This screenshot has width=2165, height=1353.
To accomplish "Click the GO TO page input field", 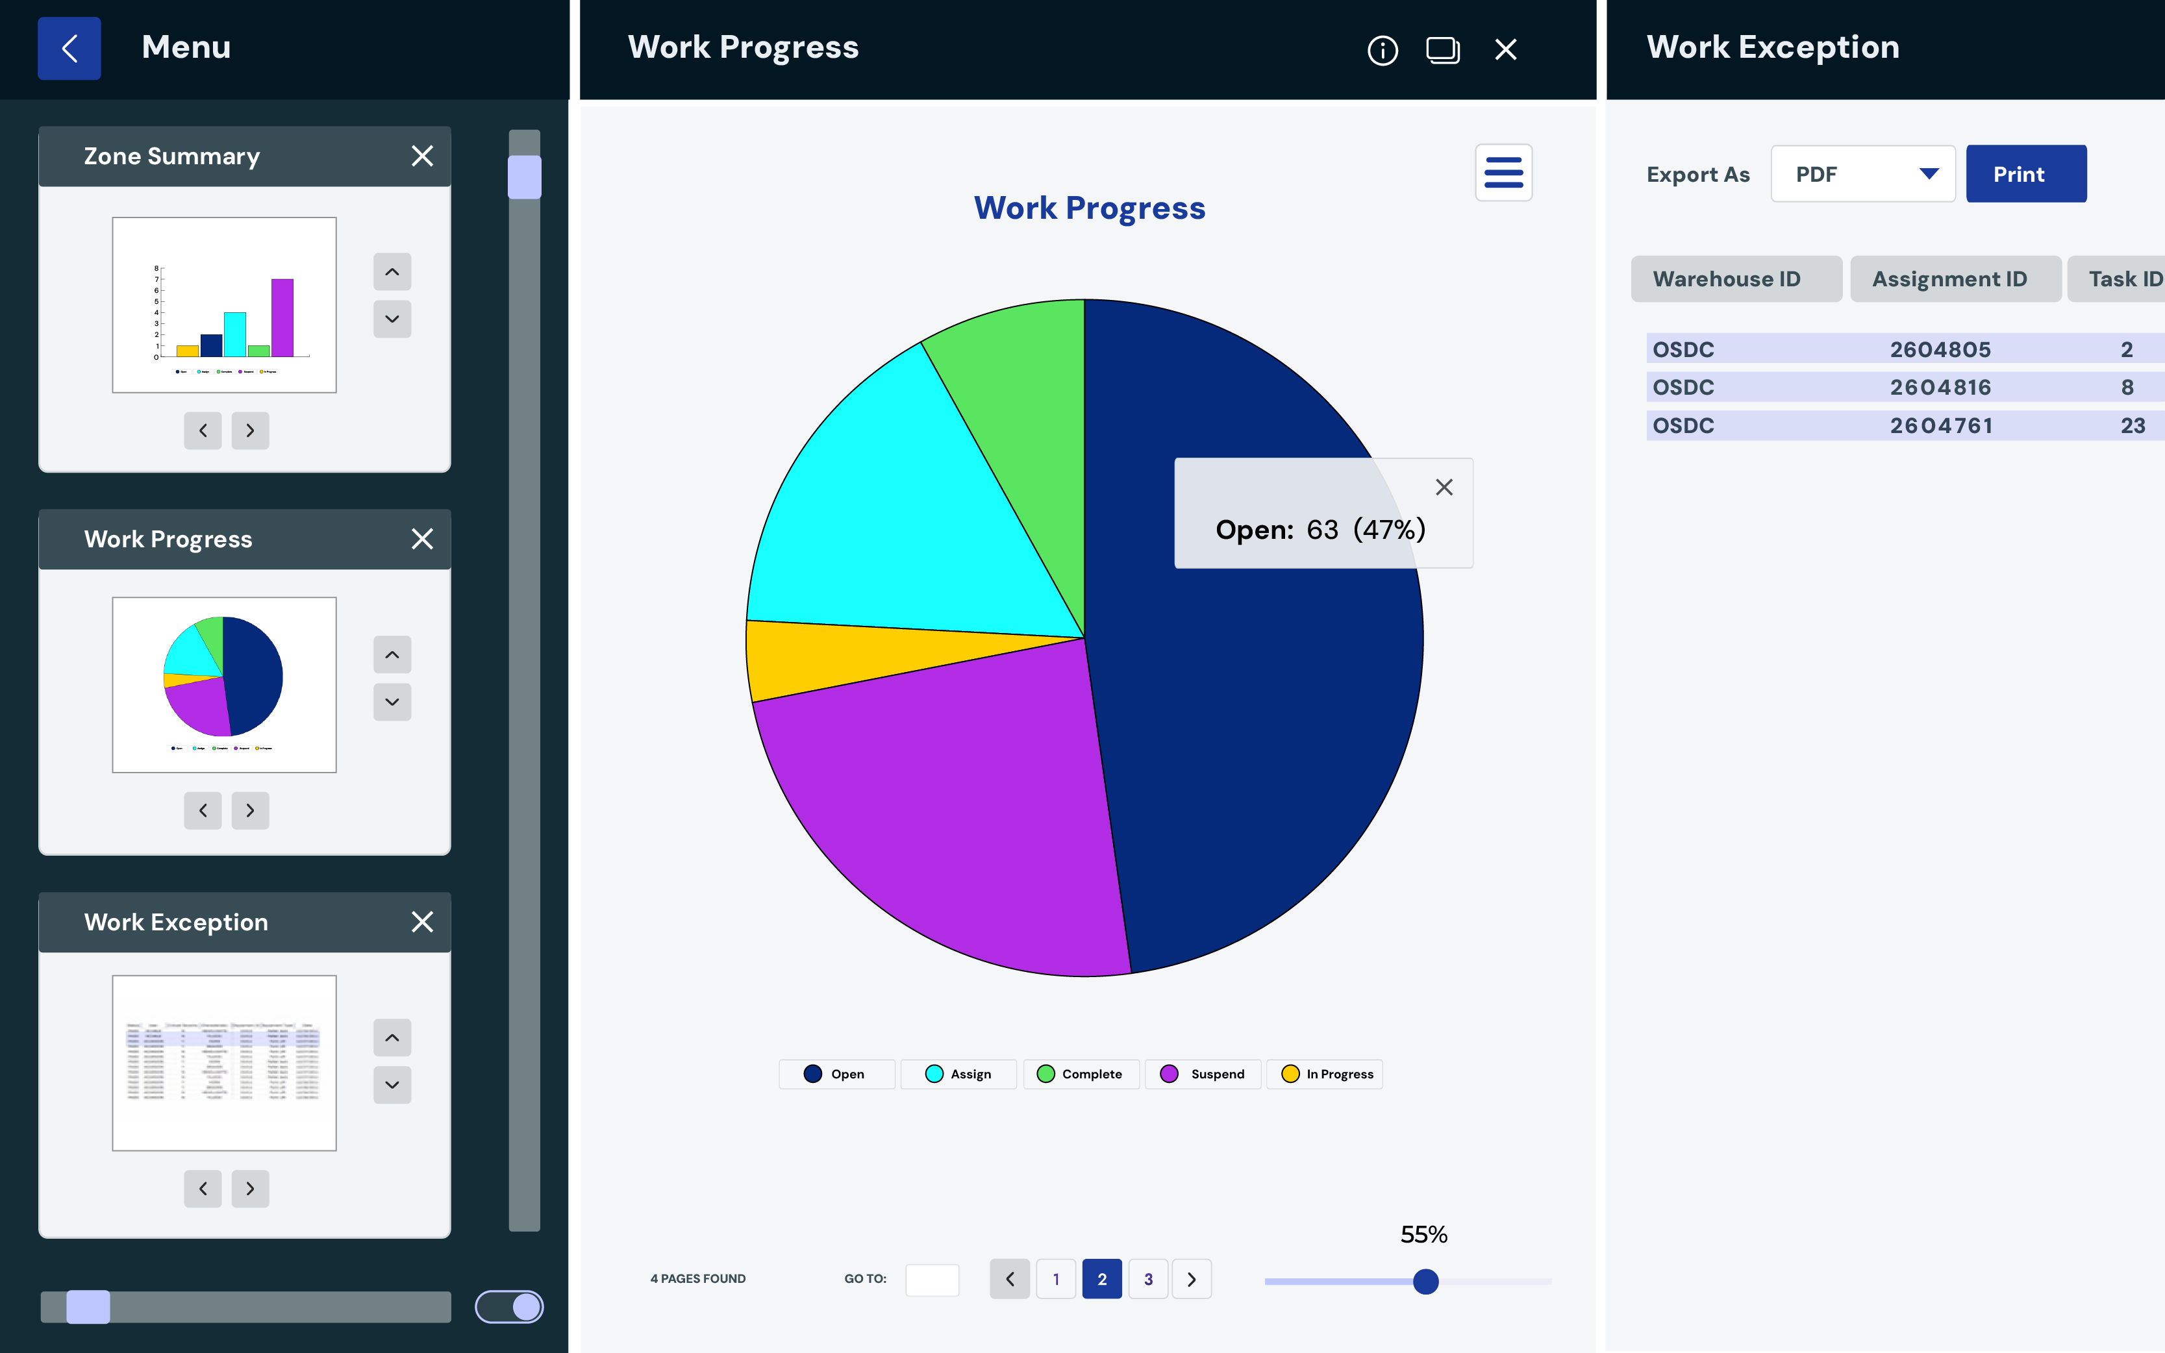I will (x=932, y=1279).
